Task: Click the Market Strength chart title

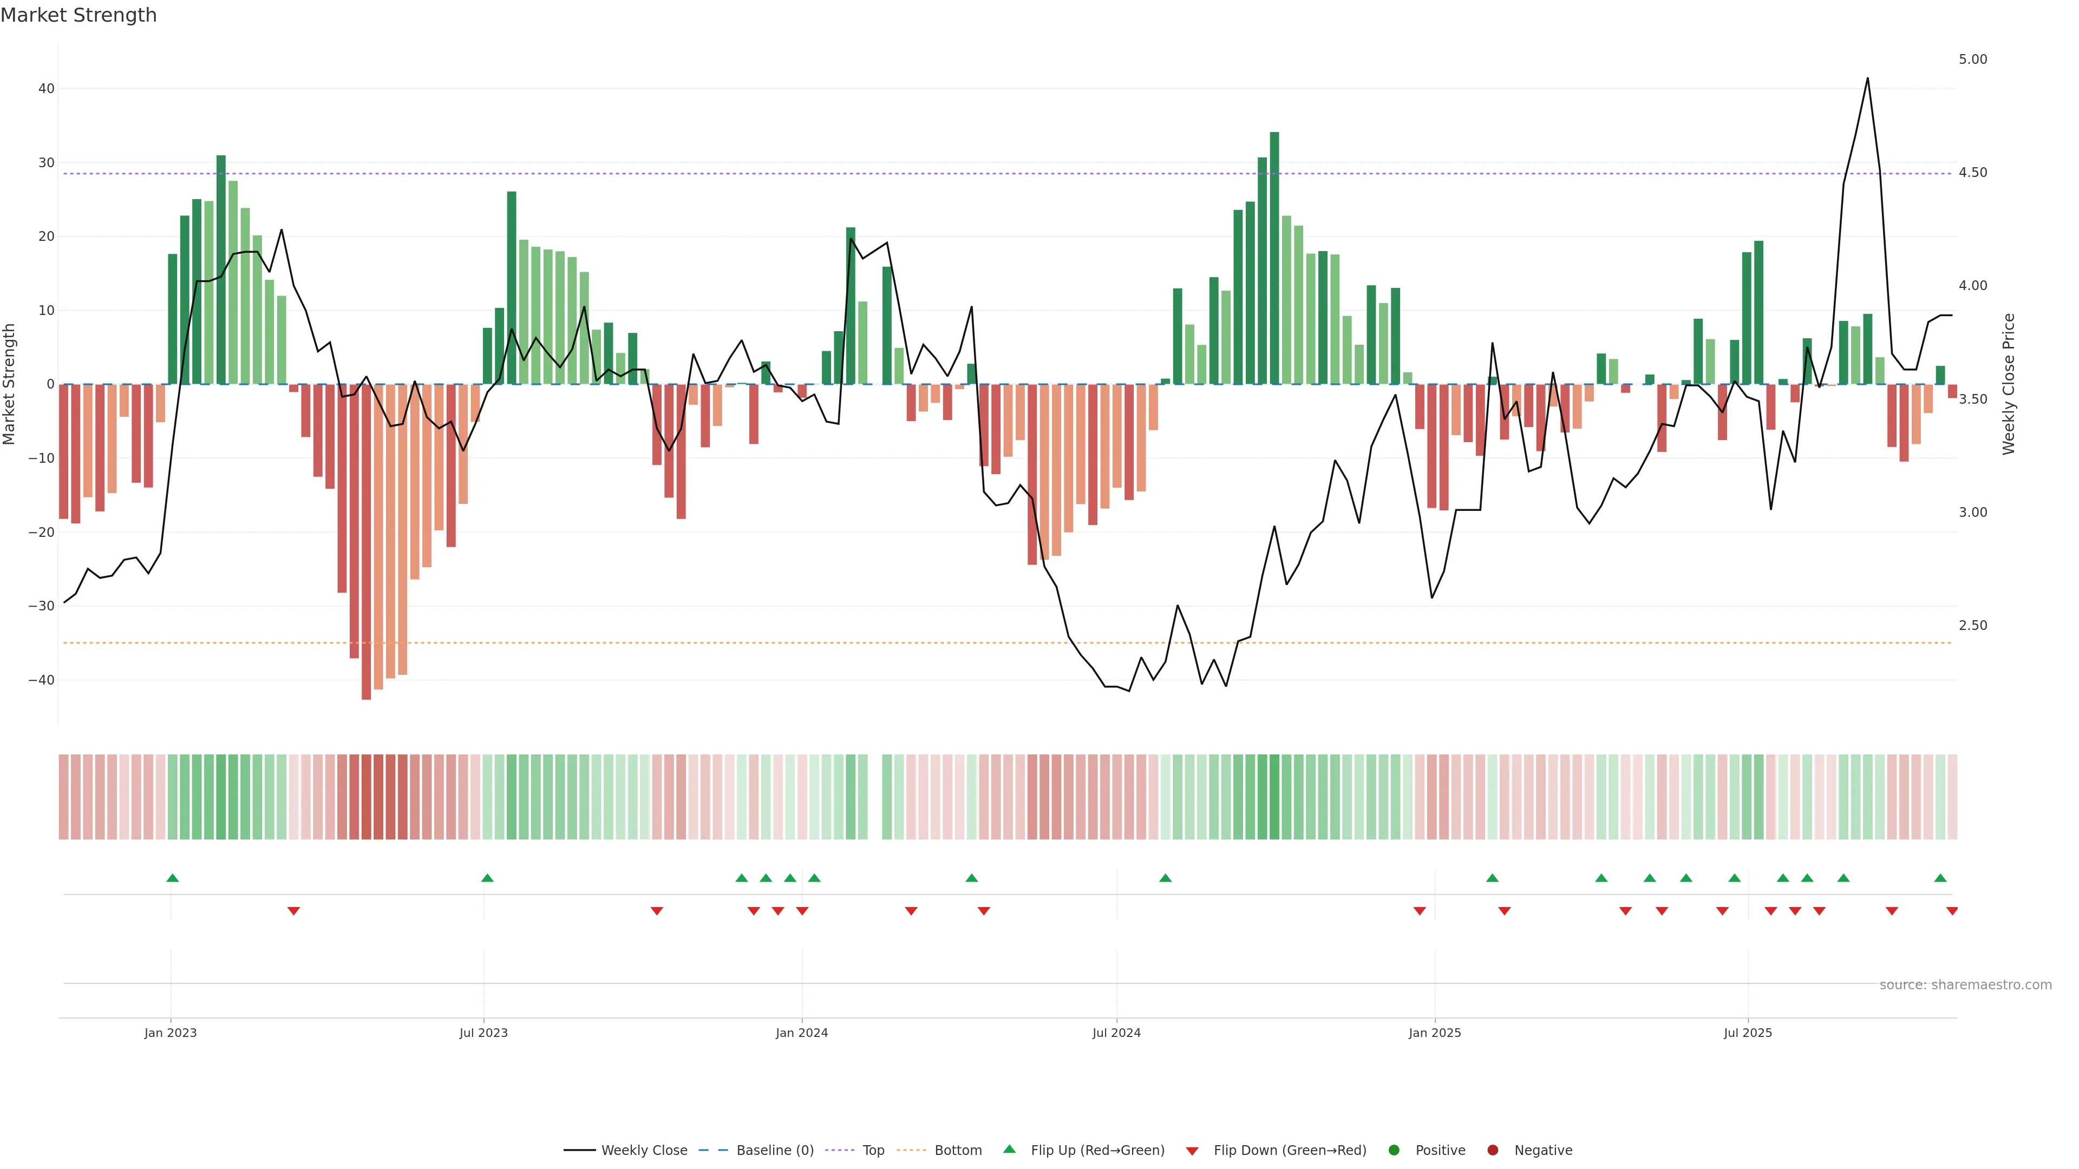Action: (x=79, y=15)
